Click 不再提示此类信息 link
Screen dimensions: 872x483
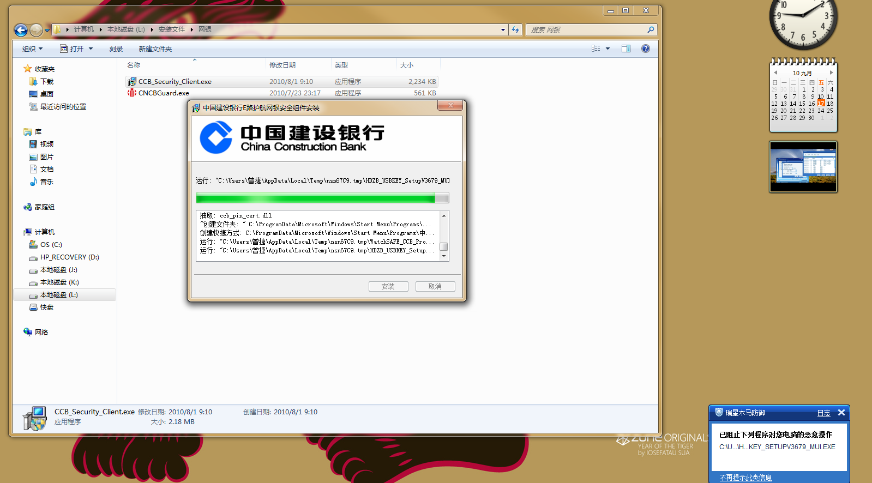(x=745, y=478)
